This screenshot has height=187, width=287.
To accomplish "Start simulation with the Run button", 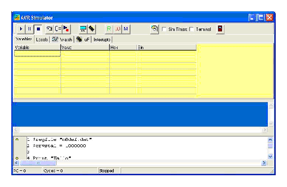I will pos(21,29).
